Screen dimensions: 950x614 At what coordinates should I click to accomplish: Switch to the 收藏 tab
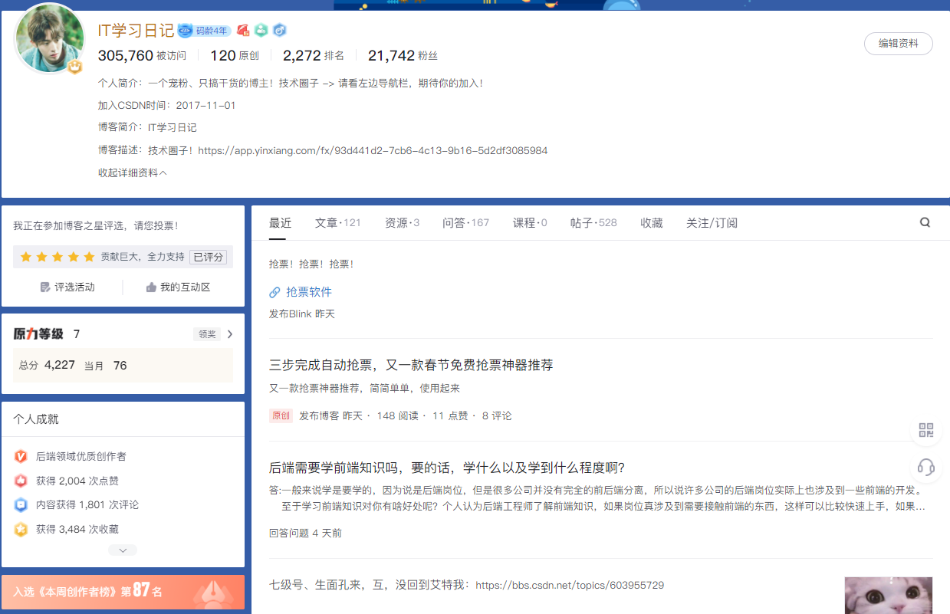652,223
